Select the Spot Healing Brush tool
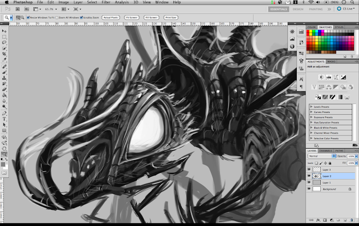 (x=4, y=67)
